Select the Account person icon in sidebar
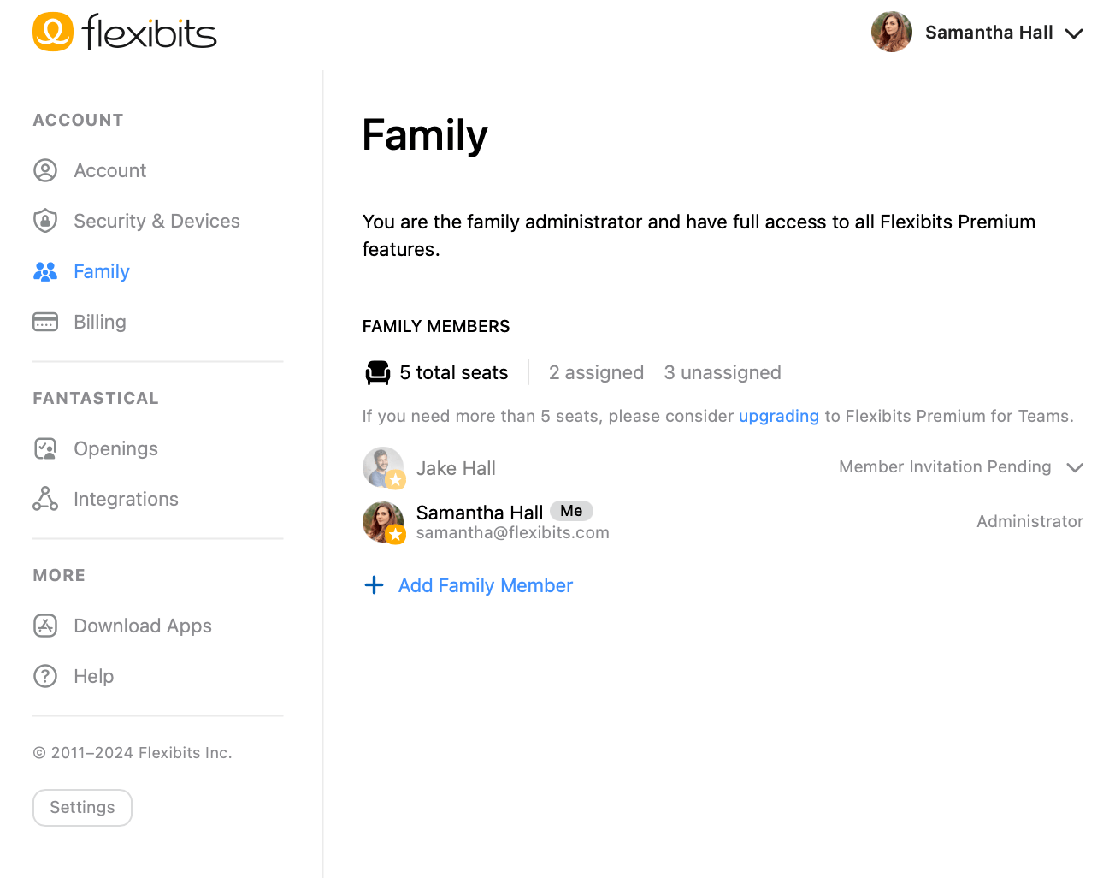Screen dimensions: 1115x878 (x=45, y=170)
